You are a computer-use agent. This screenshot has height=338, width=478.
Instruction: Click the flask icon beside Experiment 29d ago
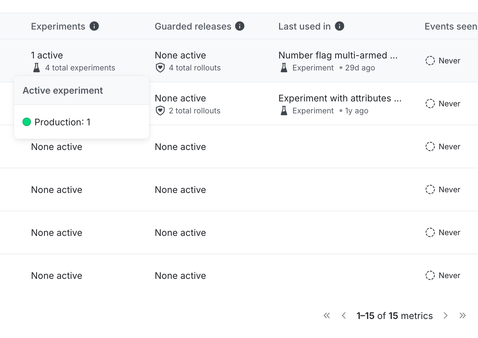coord(283,68)
